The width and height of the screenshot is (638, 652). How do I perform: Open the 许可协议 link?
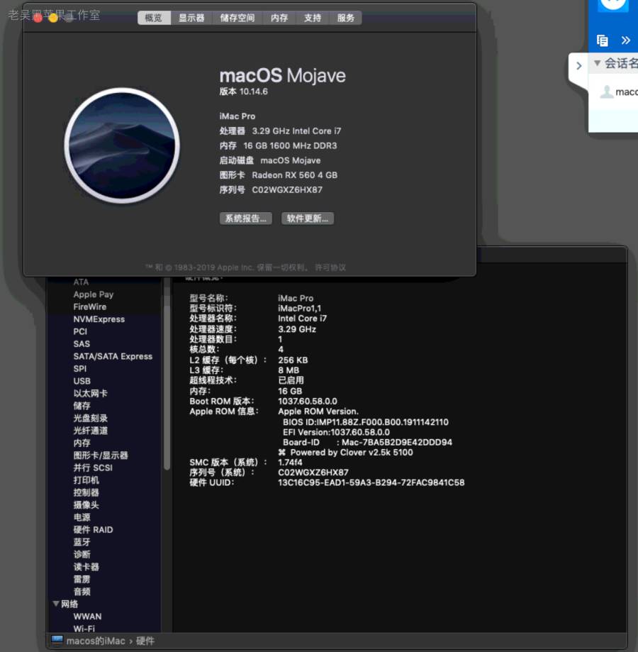330,267
